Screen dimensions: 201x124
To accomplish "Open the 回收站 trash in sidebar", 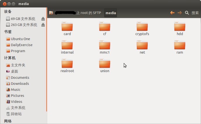I will (16, 114).
